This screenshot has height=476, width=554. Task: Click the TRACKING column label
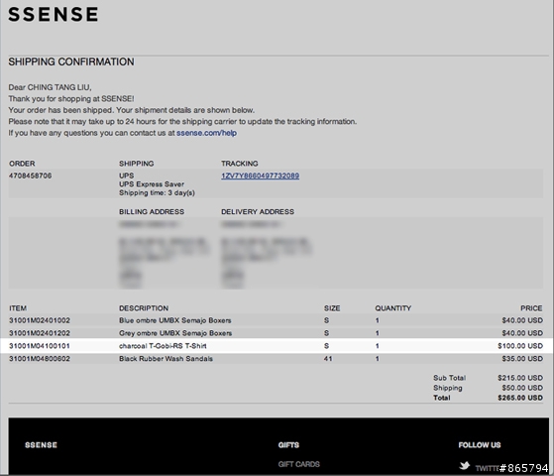(240, 164)
